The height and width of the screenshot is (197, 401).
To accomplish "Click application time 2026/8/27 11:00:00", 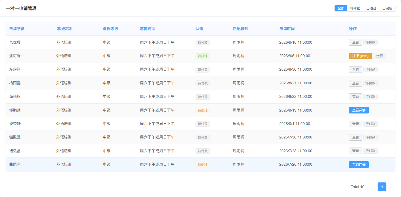I will tap(296, 83).
